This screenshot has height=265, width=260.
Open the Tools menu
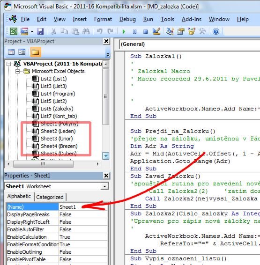coord(167,19)
